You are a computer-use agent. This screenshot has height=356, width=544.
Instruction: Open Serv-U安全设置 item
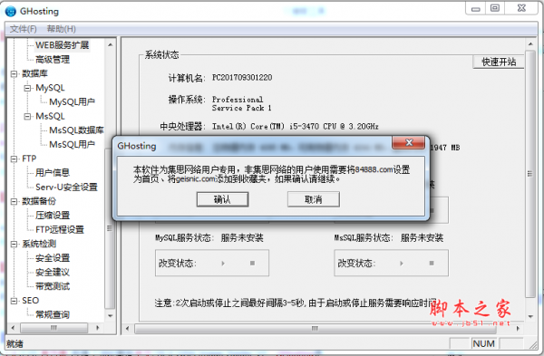point(66,187)
